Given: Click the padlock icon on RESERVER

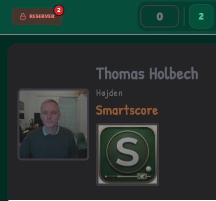Looking at the screenshot, I should tap(23, 16).
